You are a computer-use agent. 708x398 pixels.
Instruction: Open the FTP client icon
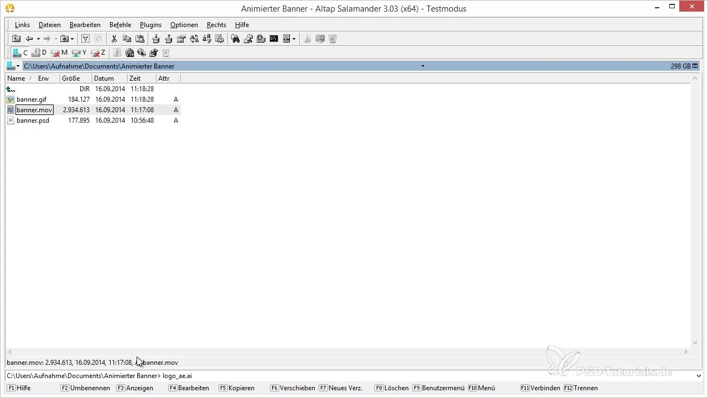129,53
